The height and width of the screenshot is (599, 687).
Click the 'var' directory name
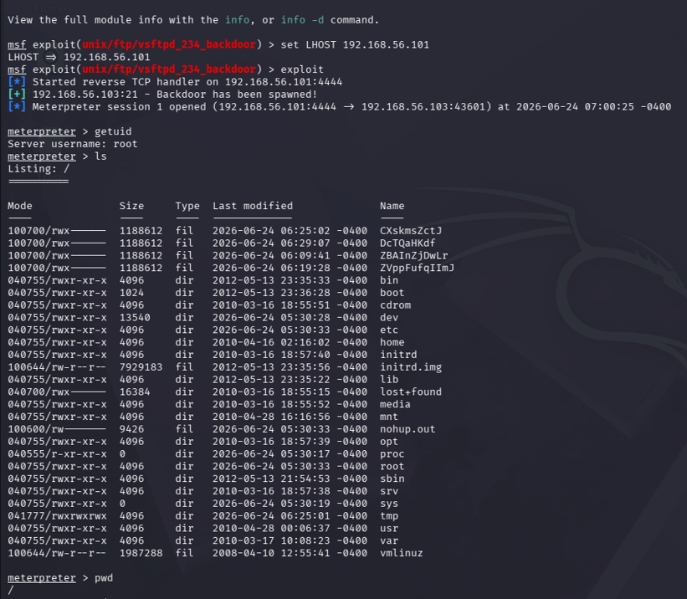point(389,540)
